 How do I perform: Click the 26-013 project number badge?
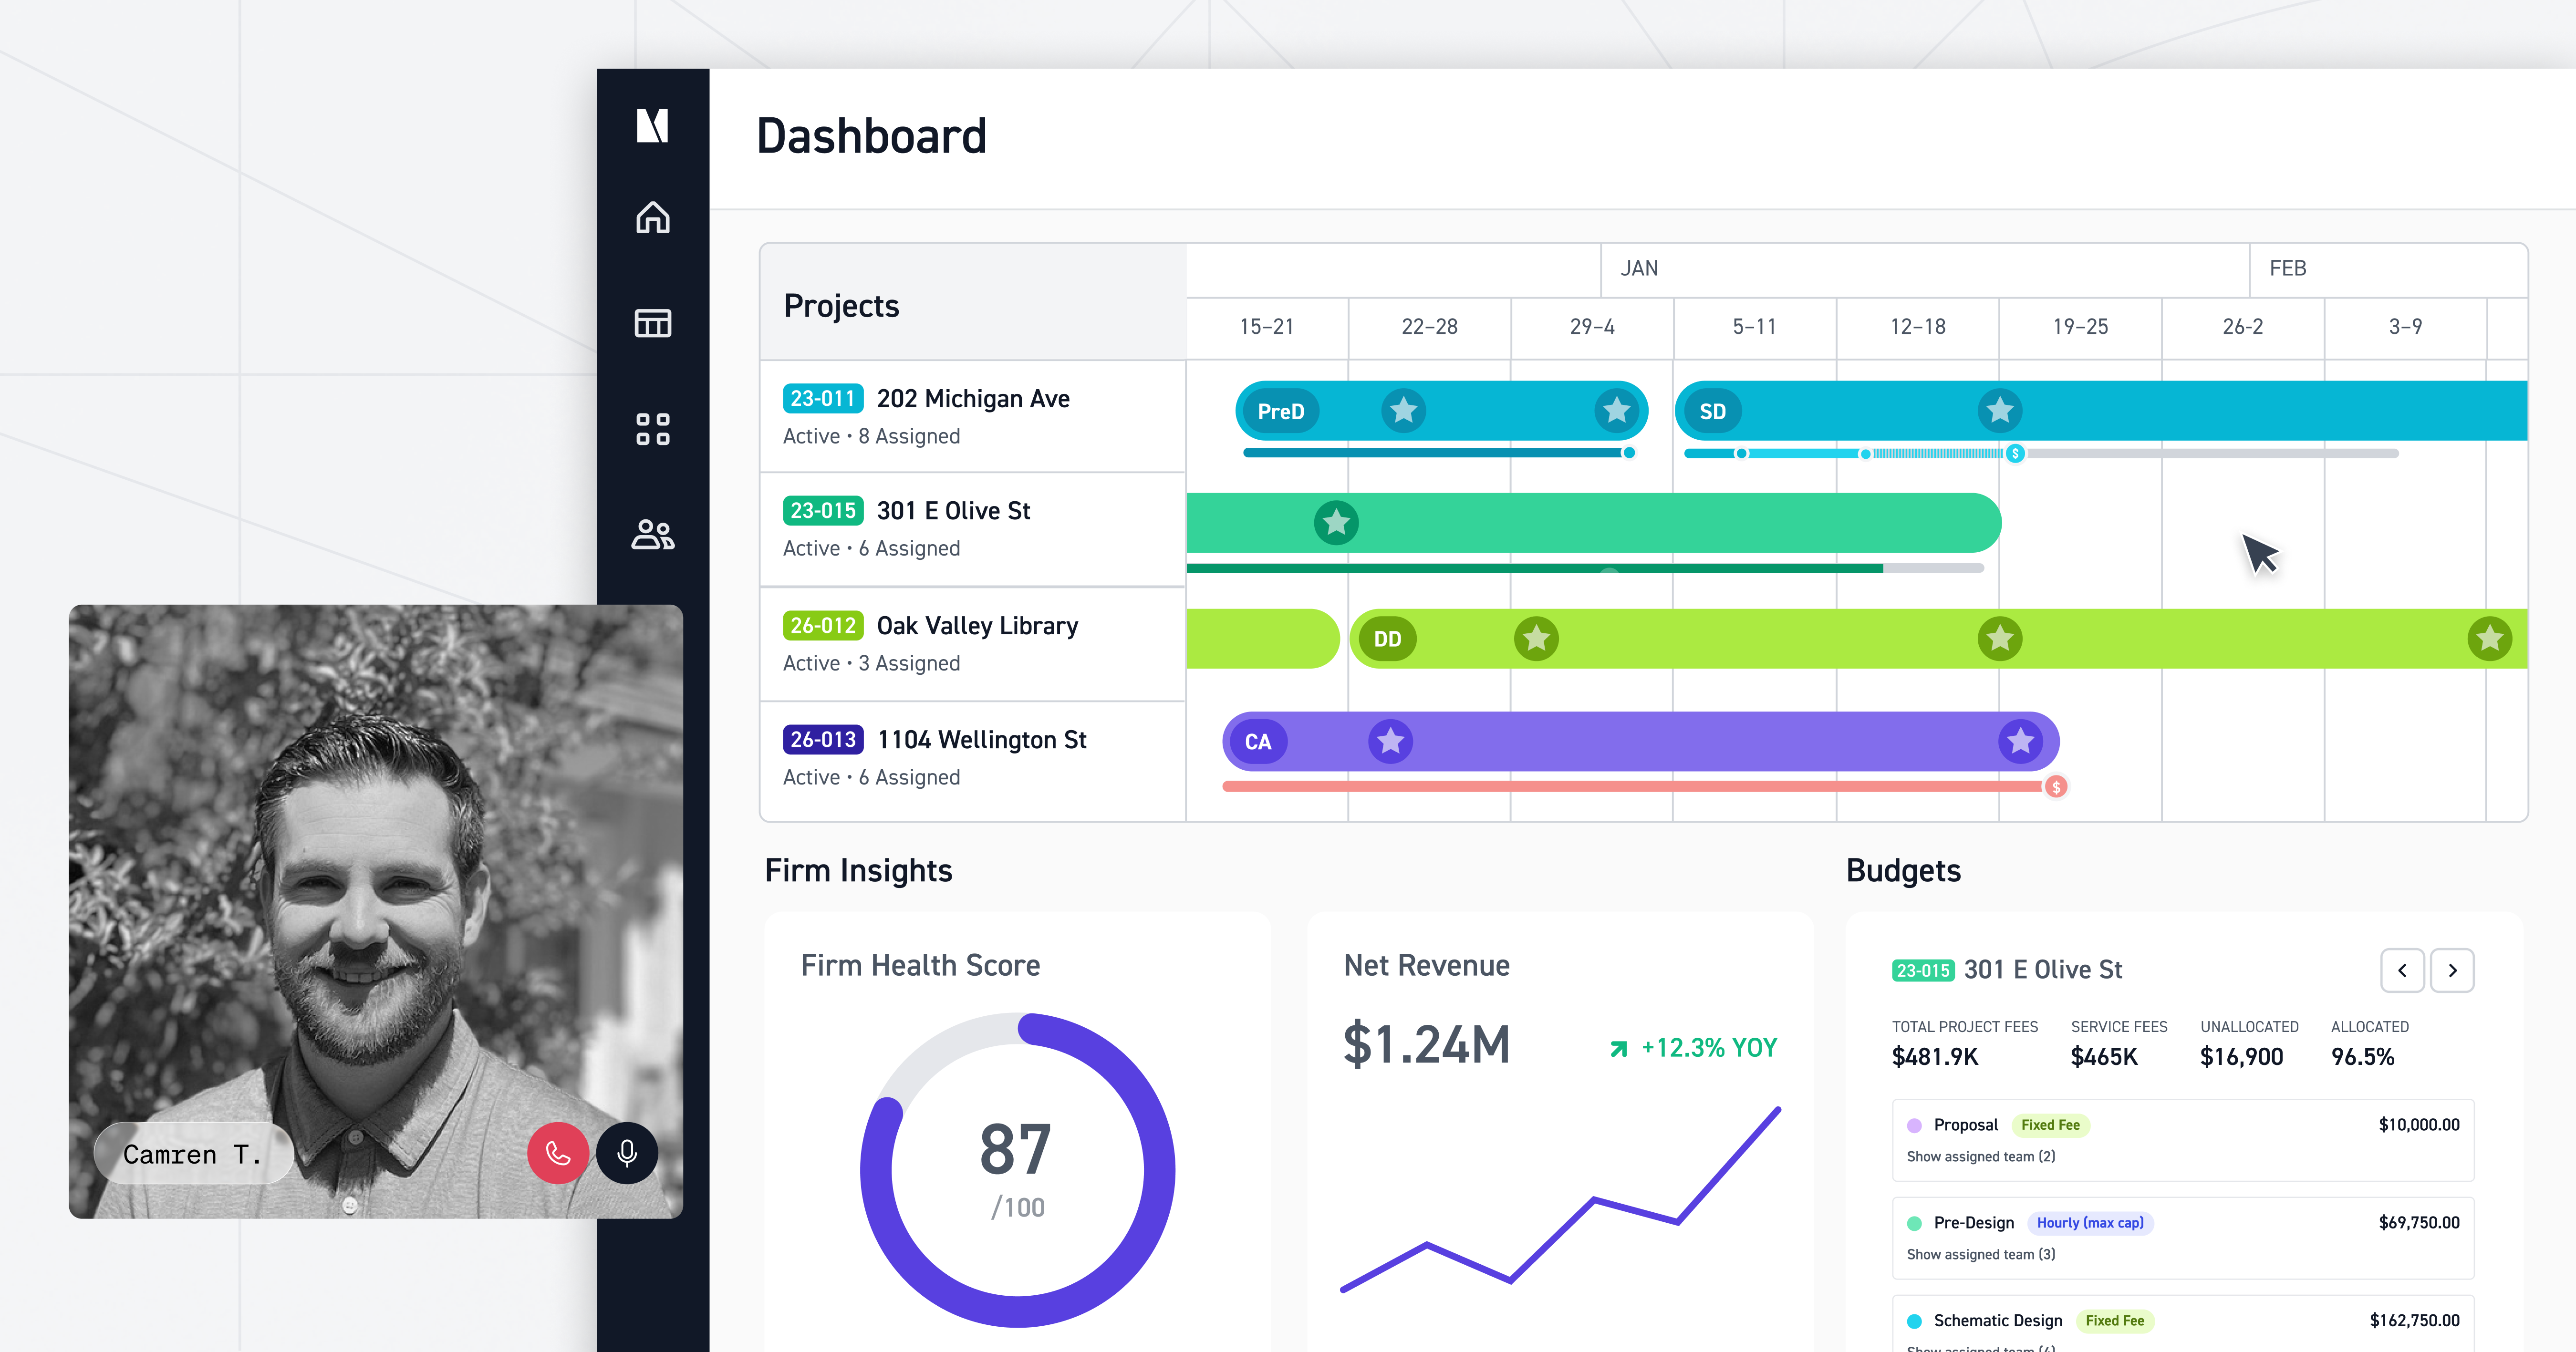click(x=823, y=739)
